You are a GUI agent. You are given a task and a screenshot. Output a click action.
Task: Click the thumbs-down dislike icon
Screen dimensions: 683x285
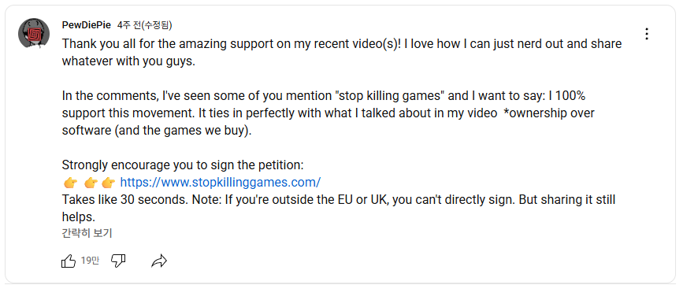click(x=118, y=261)
